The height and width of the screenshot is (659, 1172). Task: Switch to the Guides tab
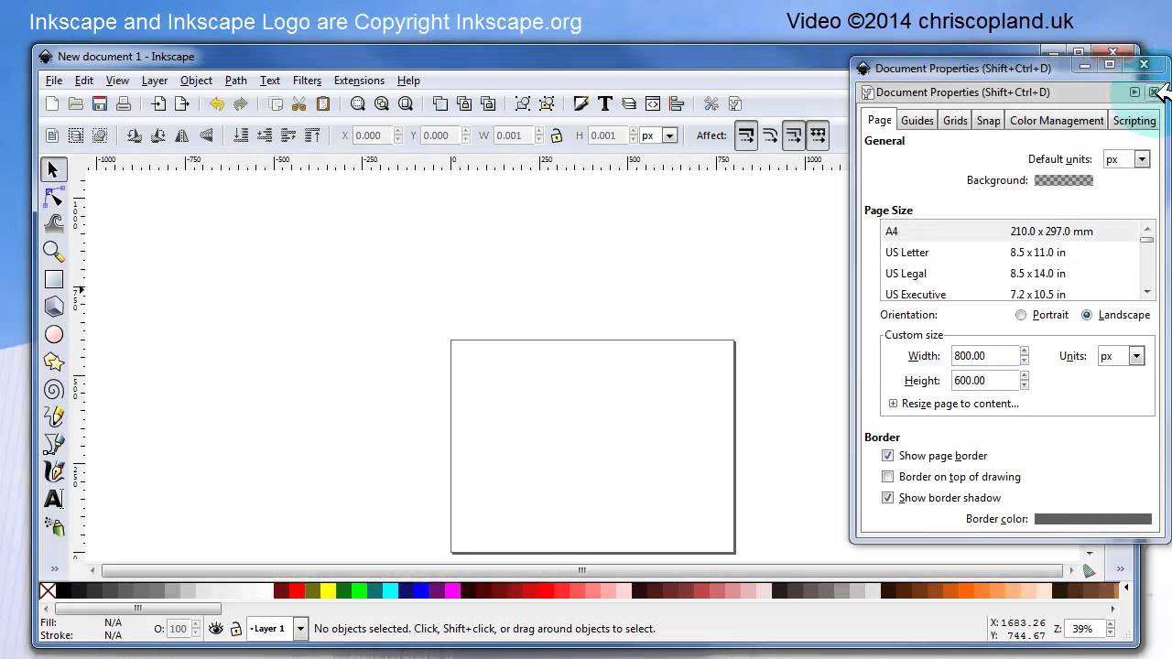click(917, 121)
